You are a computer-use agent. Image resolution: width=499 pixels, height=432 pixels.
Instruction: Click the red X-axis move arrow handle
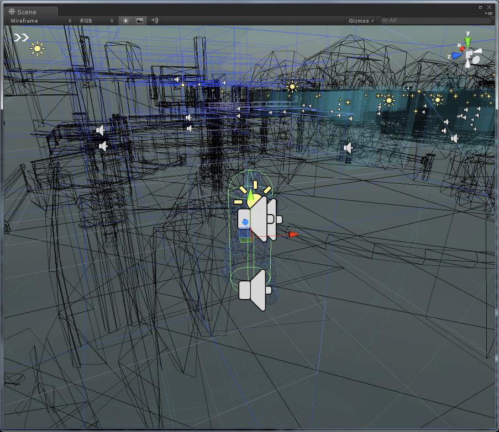pos(293,234)
